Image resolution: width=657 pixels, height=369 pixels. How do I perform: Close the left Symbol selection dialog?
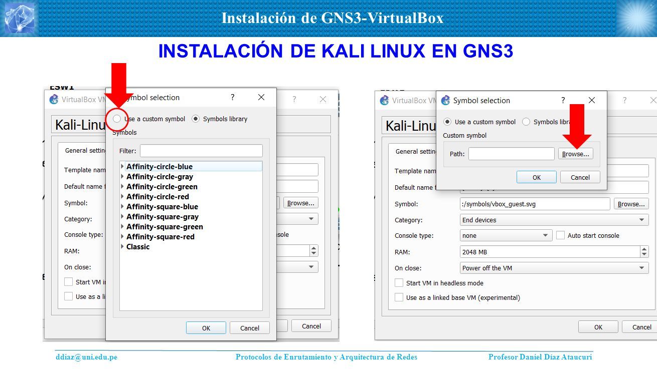(261, 98)
